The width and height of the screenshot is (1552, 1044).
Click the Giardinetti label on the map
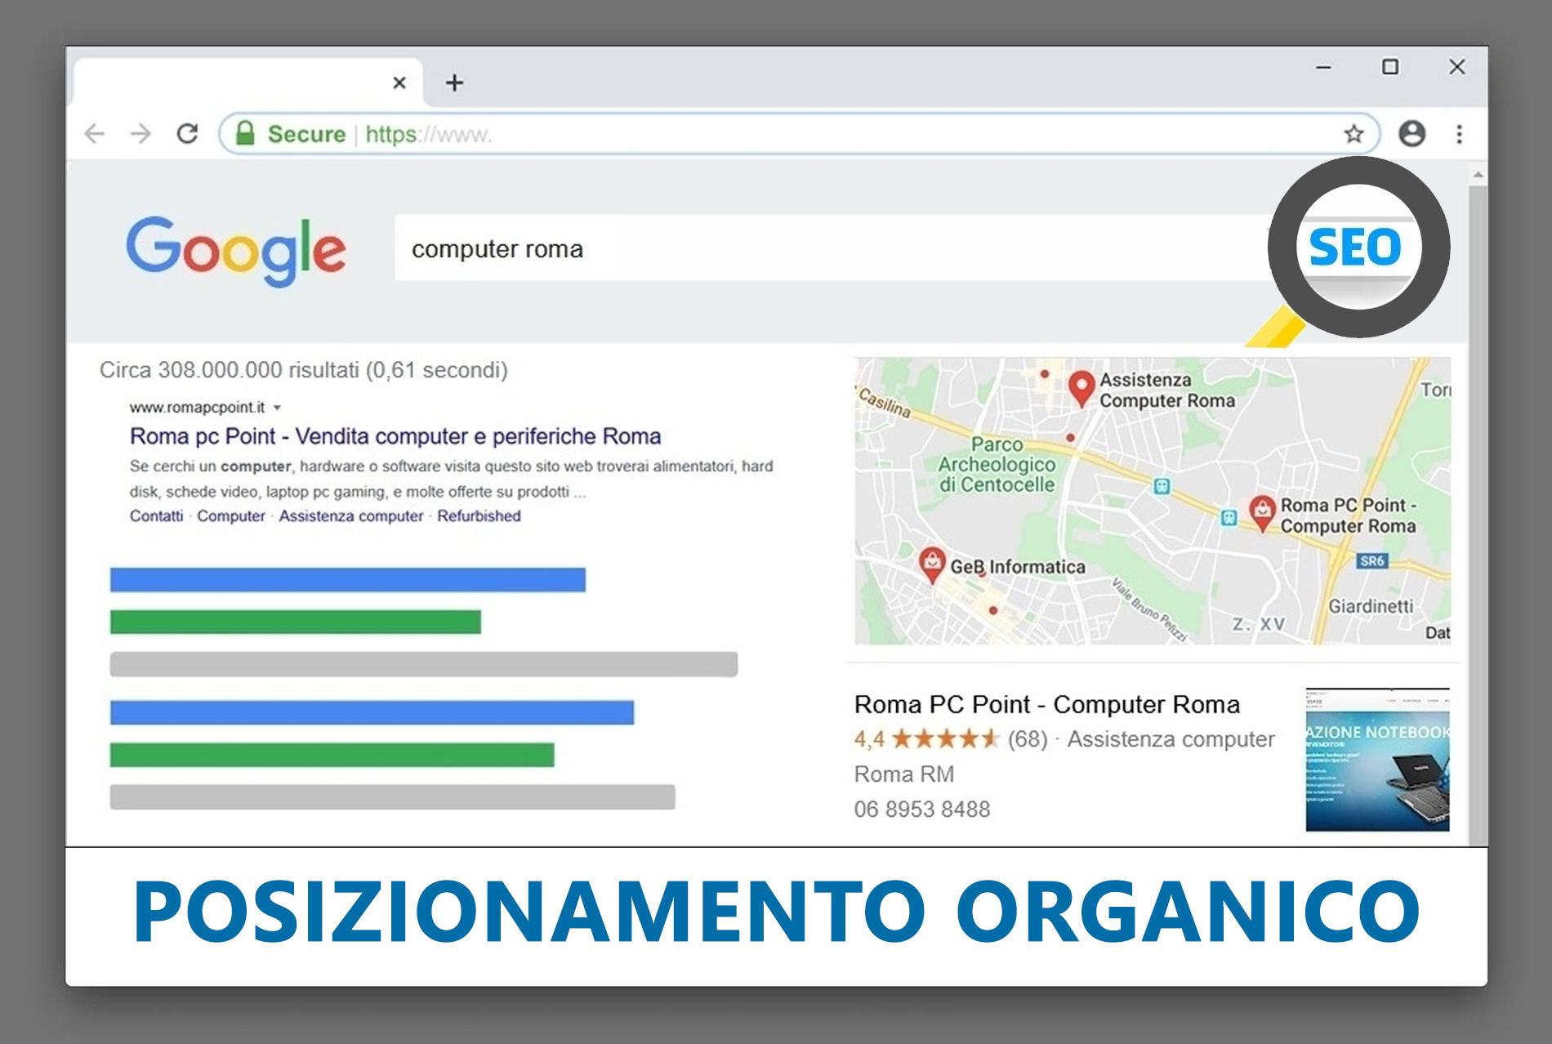point(1371,606)
